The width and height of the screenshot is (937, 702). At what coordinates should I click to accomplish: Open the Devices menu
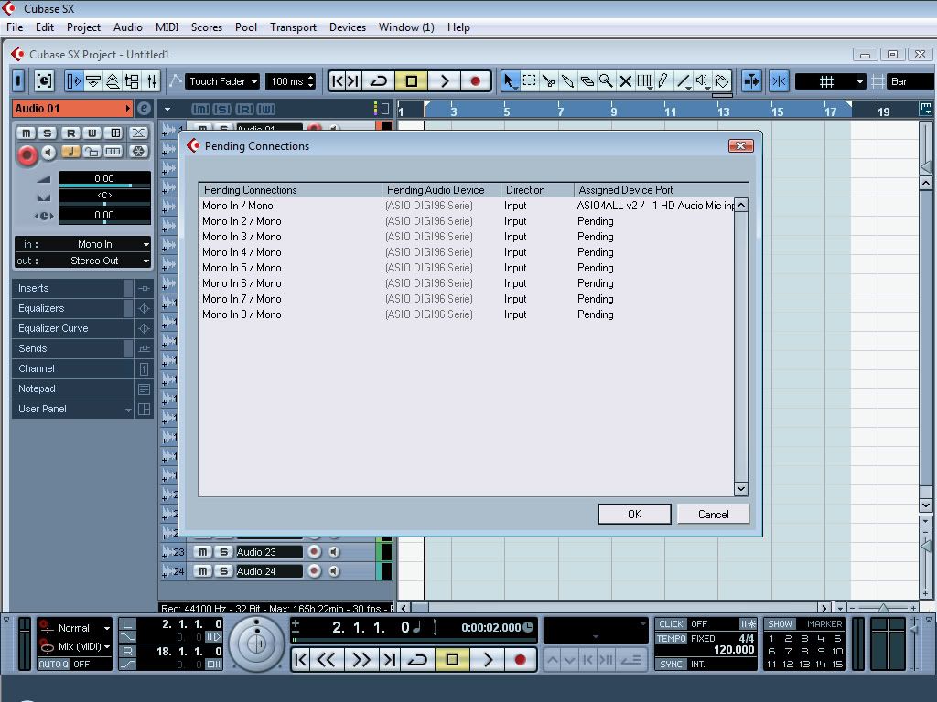(x=347, y=27)
